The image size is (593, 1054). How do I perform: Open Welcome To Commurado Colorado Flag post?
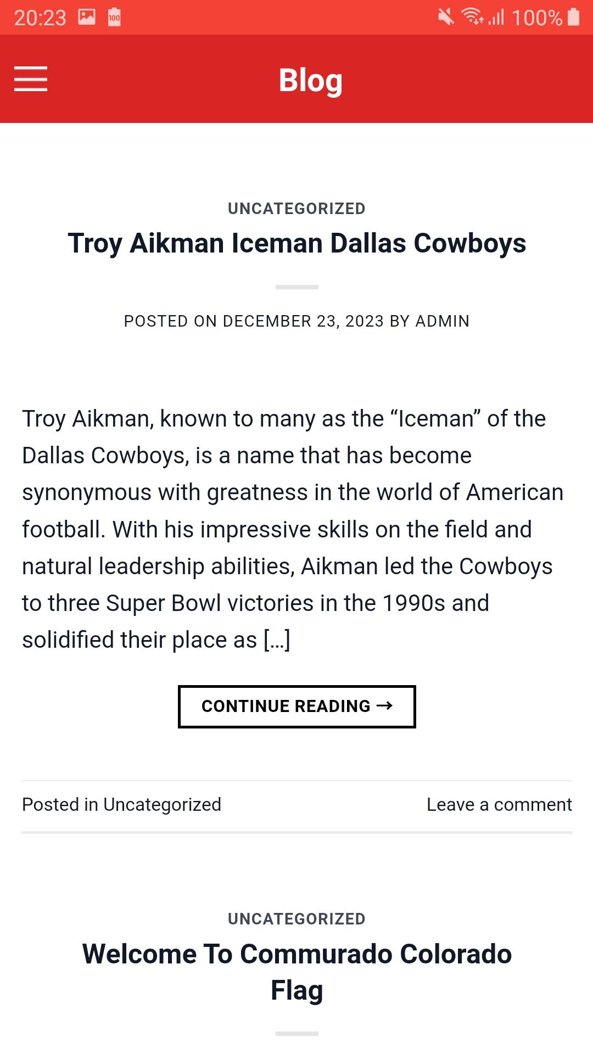point(296,972)
